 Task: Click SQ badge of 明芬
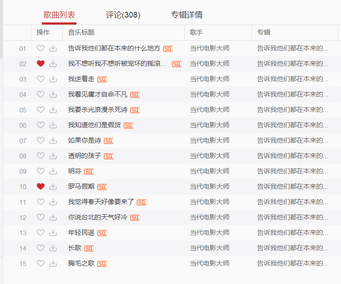(89, 172)
